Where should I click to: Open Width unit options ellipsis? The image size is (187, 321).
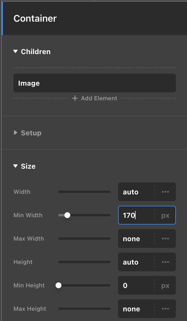pos(165,192)
